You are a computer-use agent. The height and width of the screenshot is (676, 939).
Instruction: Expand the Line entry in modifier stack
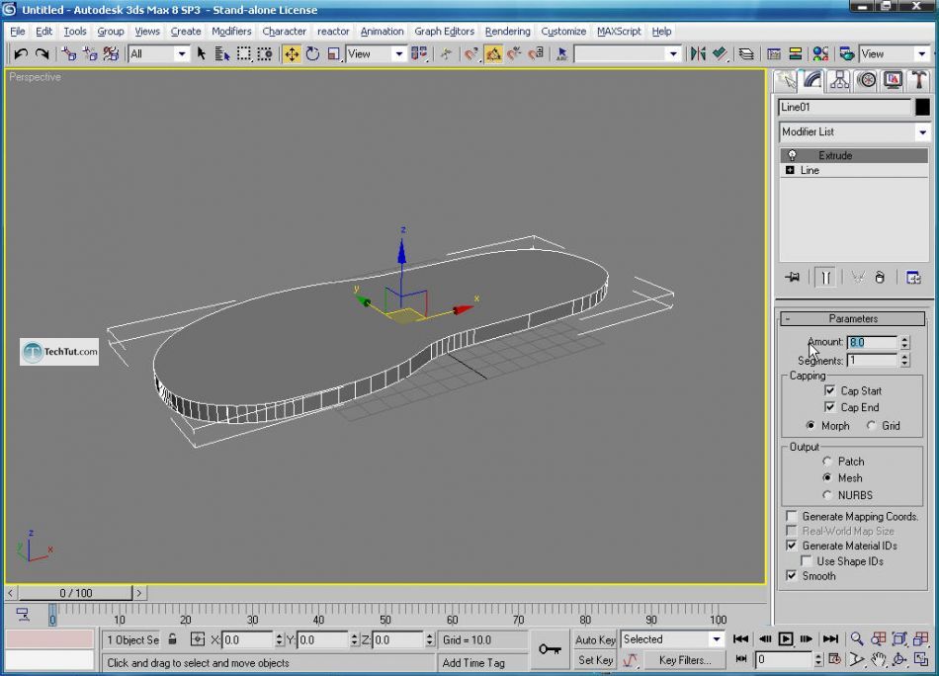pyautogui.click(x=790, y=170)
